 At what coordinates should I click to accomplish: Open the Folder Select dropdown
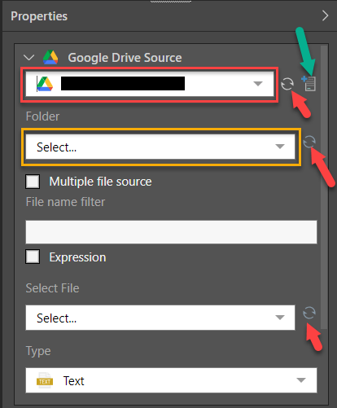click(160, 147)
